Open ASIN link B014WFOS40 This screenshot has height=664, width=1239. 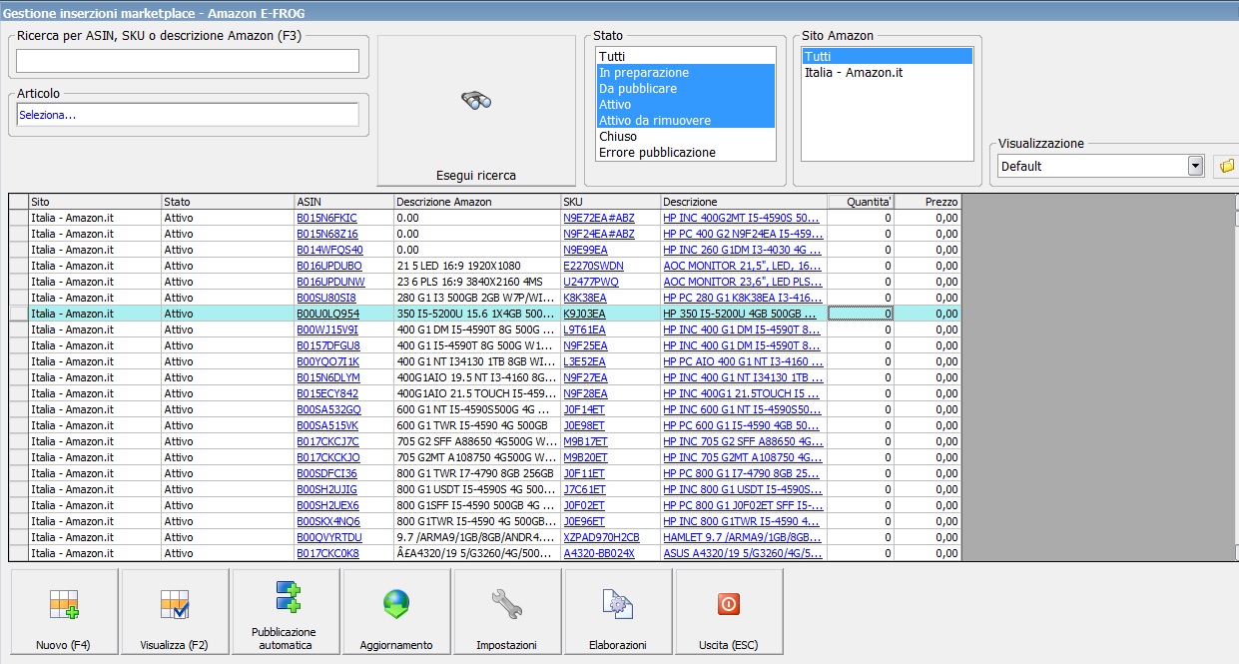(x=329, y=250)
